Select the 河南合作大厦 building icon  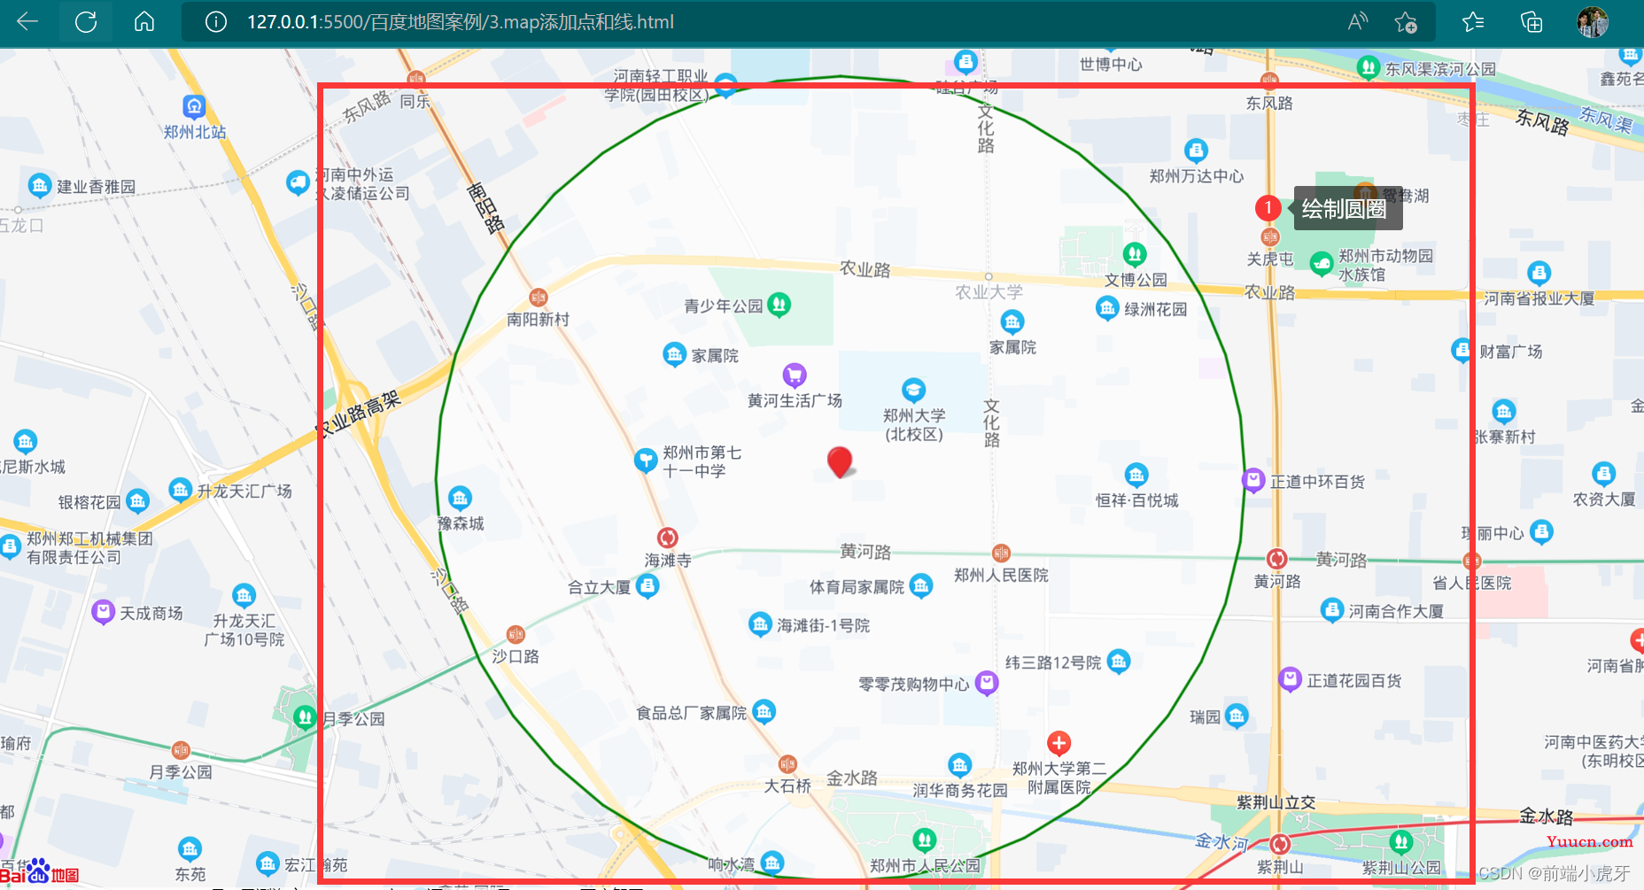1331,610
